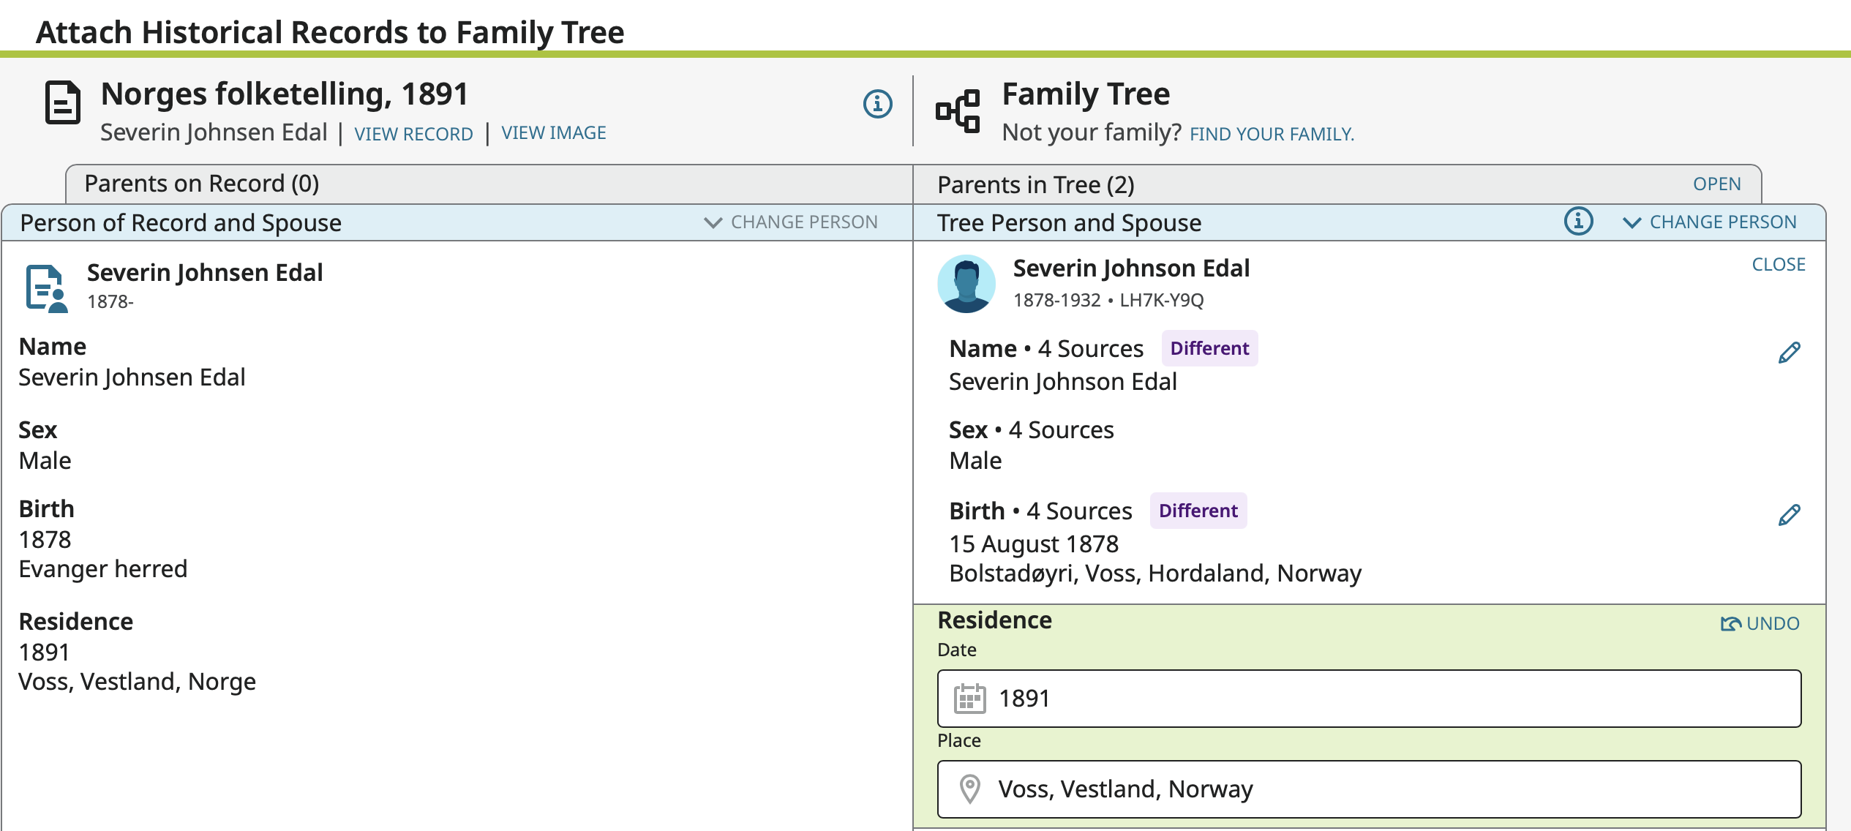The image size is (1851, 831).
Task: Select the Parents on Record (0) tab
Action: click(202, 184)
